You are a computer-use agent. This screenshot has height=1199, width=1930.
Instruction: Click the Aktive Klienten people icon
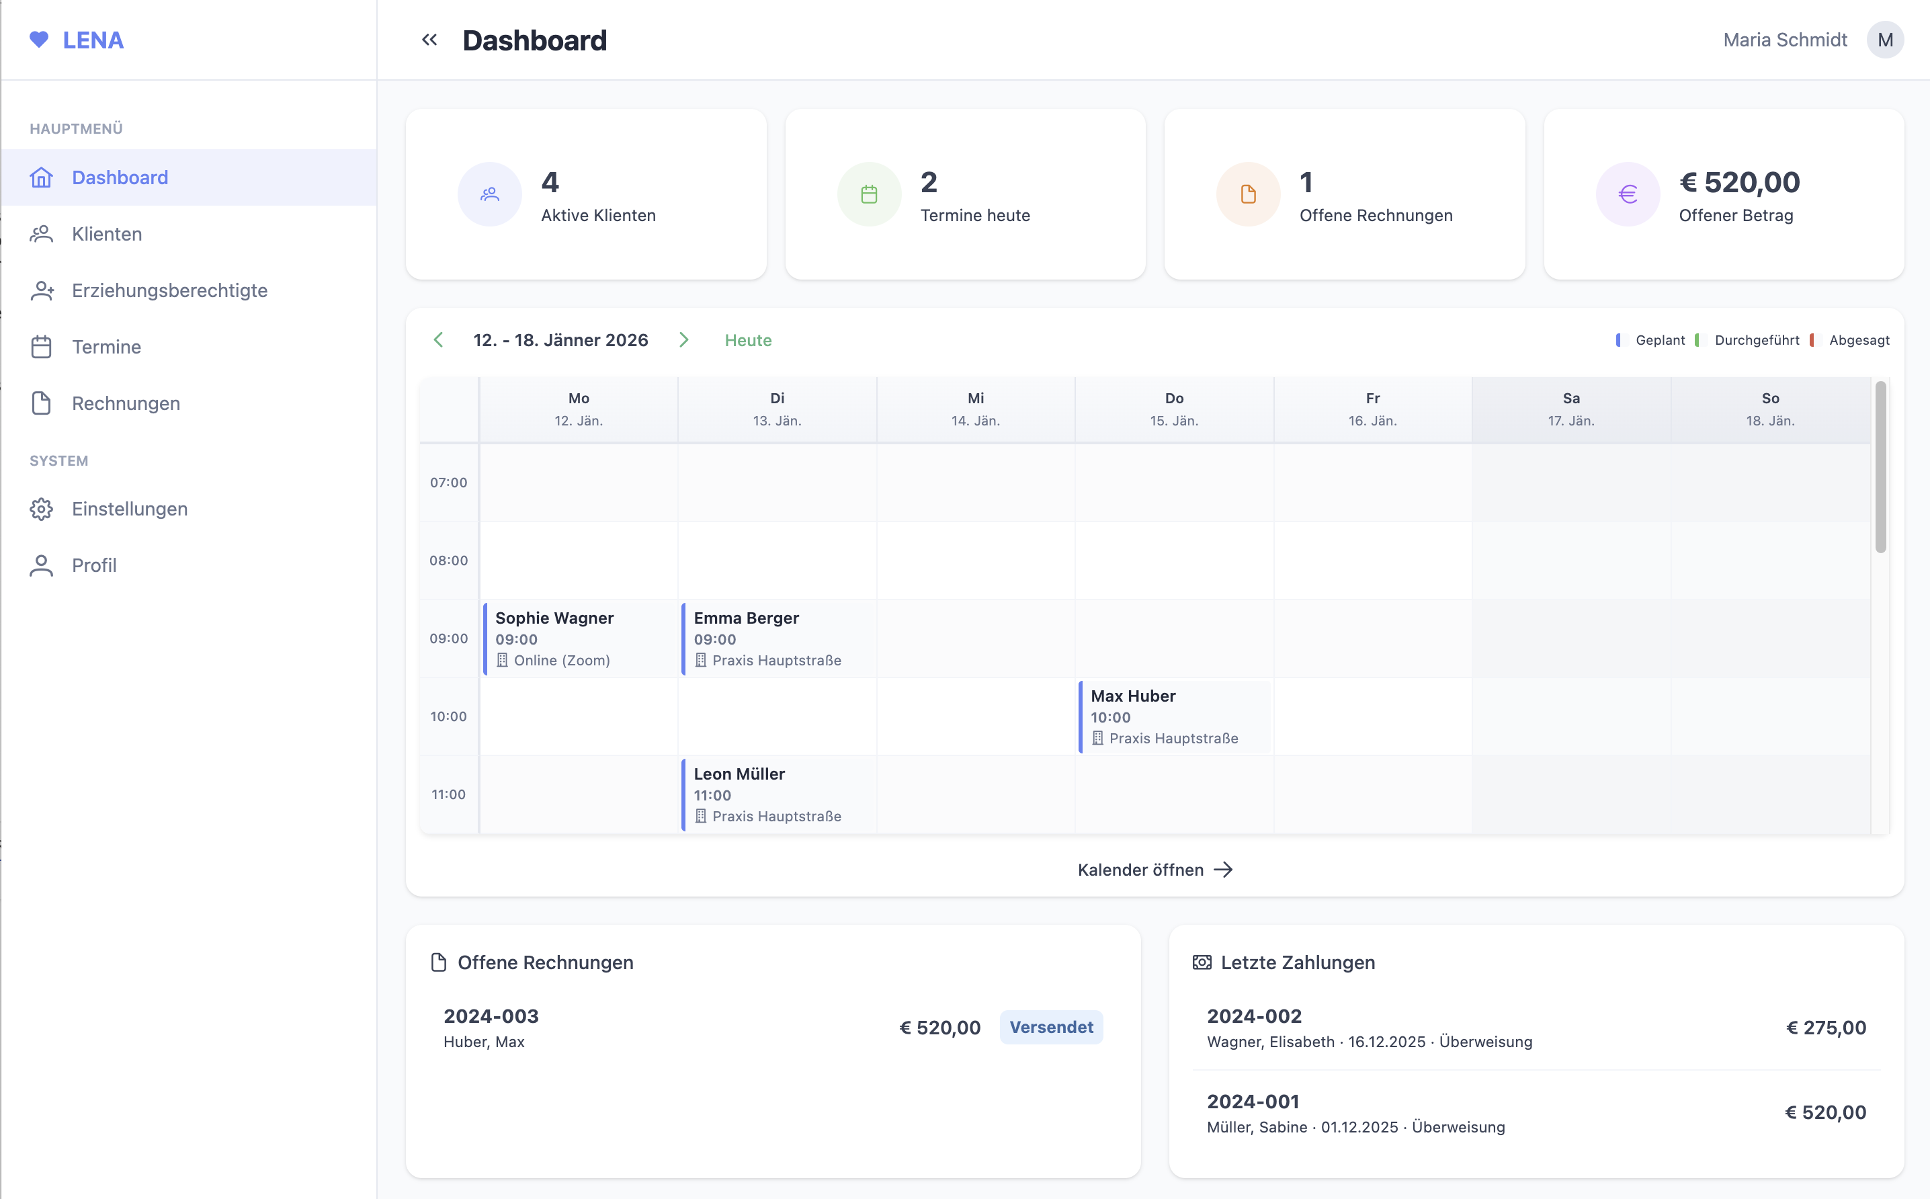(489, 194)
